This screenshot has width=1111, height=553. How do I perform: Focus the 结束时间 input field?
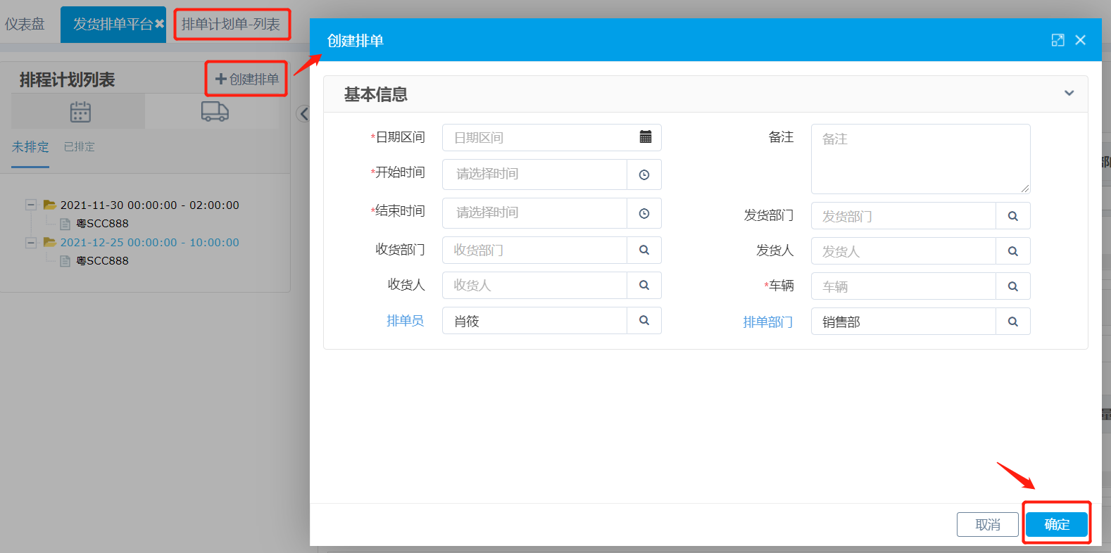coord(535,213)
